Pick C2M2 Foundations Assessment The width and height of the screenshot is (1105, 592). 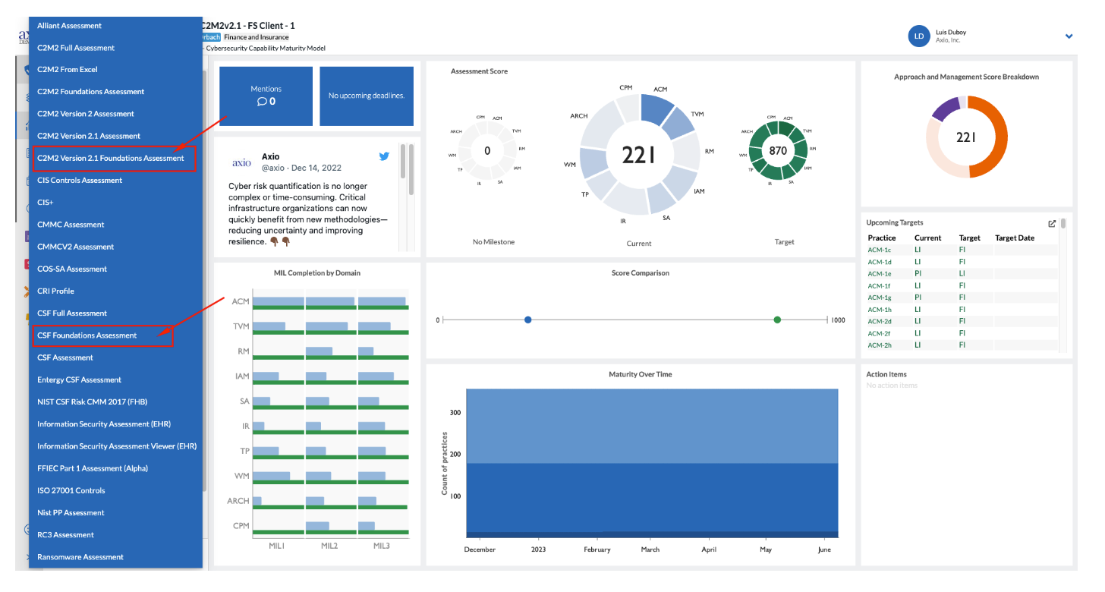90,92
